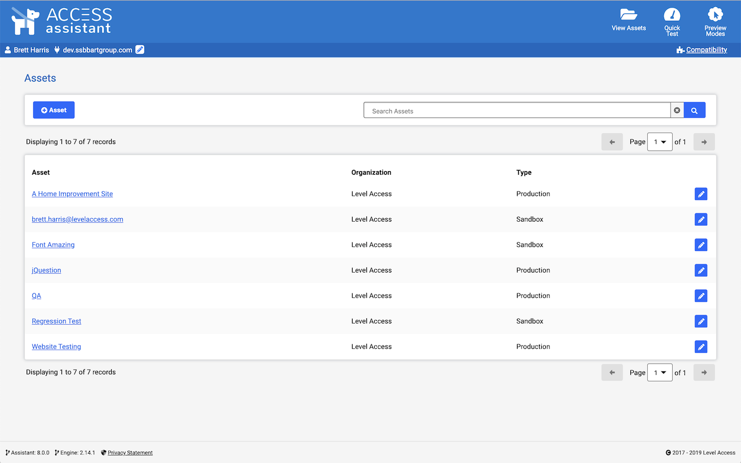Open the top Page number dropdown

click(659, 142)
